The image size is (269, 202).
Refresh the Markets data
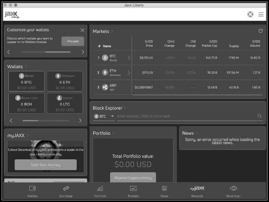pyautogui.click(x=261, y=31)
